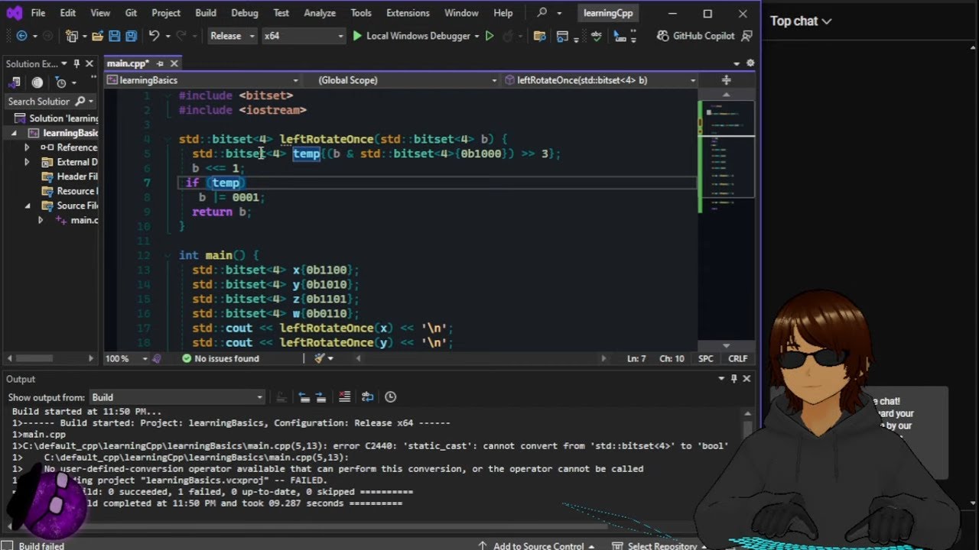Close the main.cpp tab
This screenshot has height=550, width=979.
click(174, 63)
